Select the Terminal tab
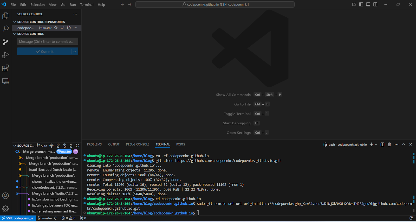 163,144
